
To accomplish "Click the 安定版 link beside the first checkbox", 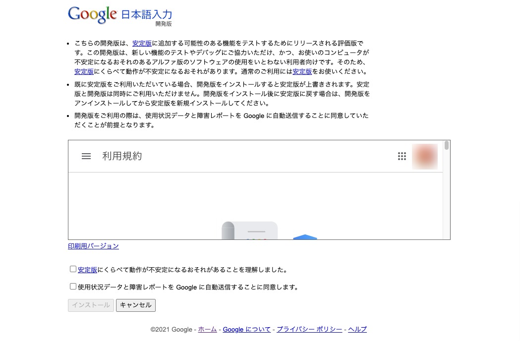I will (x=87, y=270).
